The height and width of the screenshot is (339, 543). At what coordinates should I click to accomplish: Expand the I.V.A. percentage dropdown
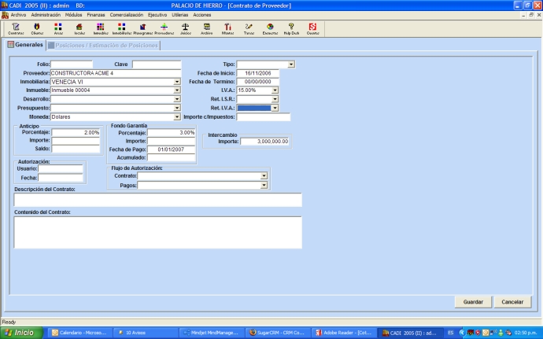(x=275, y=90)
